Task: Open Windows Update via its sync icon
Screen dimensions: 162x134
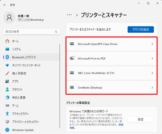Action: pos(7,130)
